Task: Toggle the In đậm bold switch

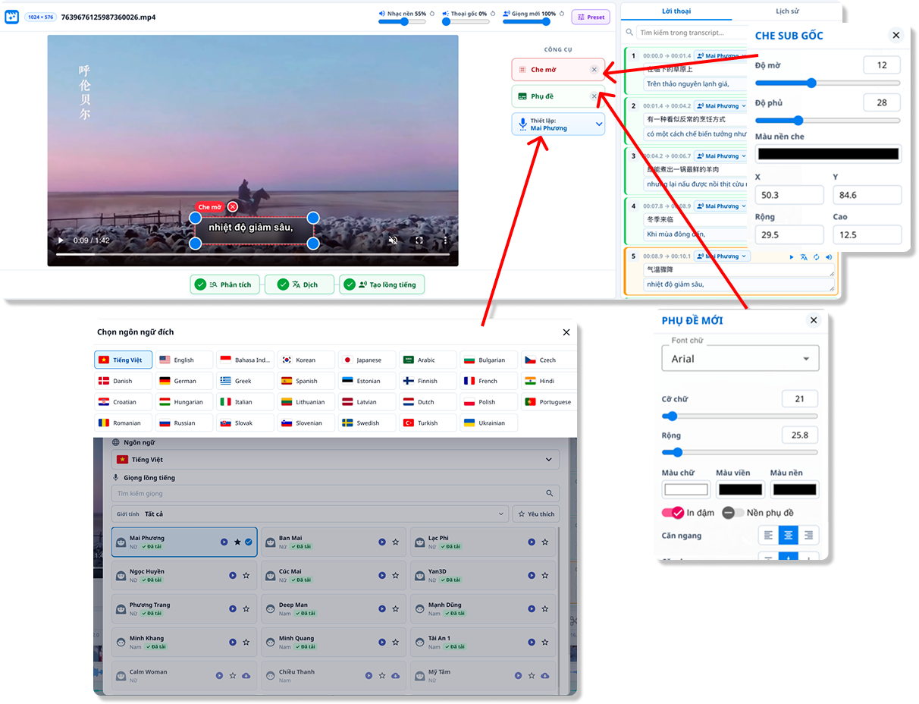Action: (673, 513)
